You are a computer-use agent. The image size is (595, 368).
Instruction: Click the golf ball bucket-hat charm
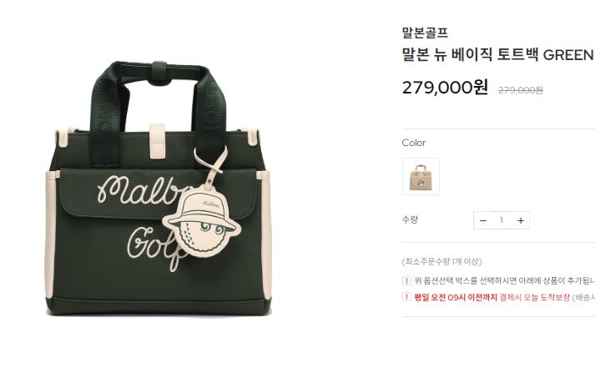pyautogui.click(x=201, y=223)
